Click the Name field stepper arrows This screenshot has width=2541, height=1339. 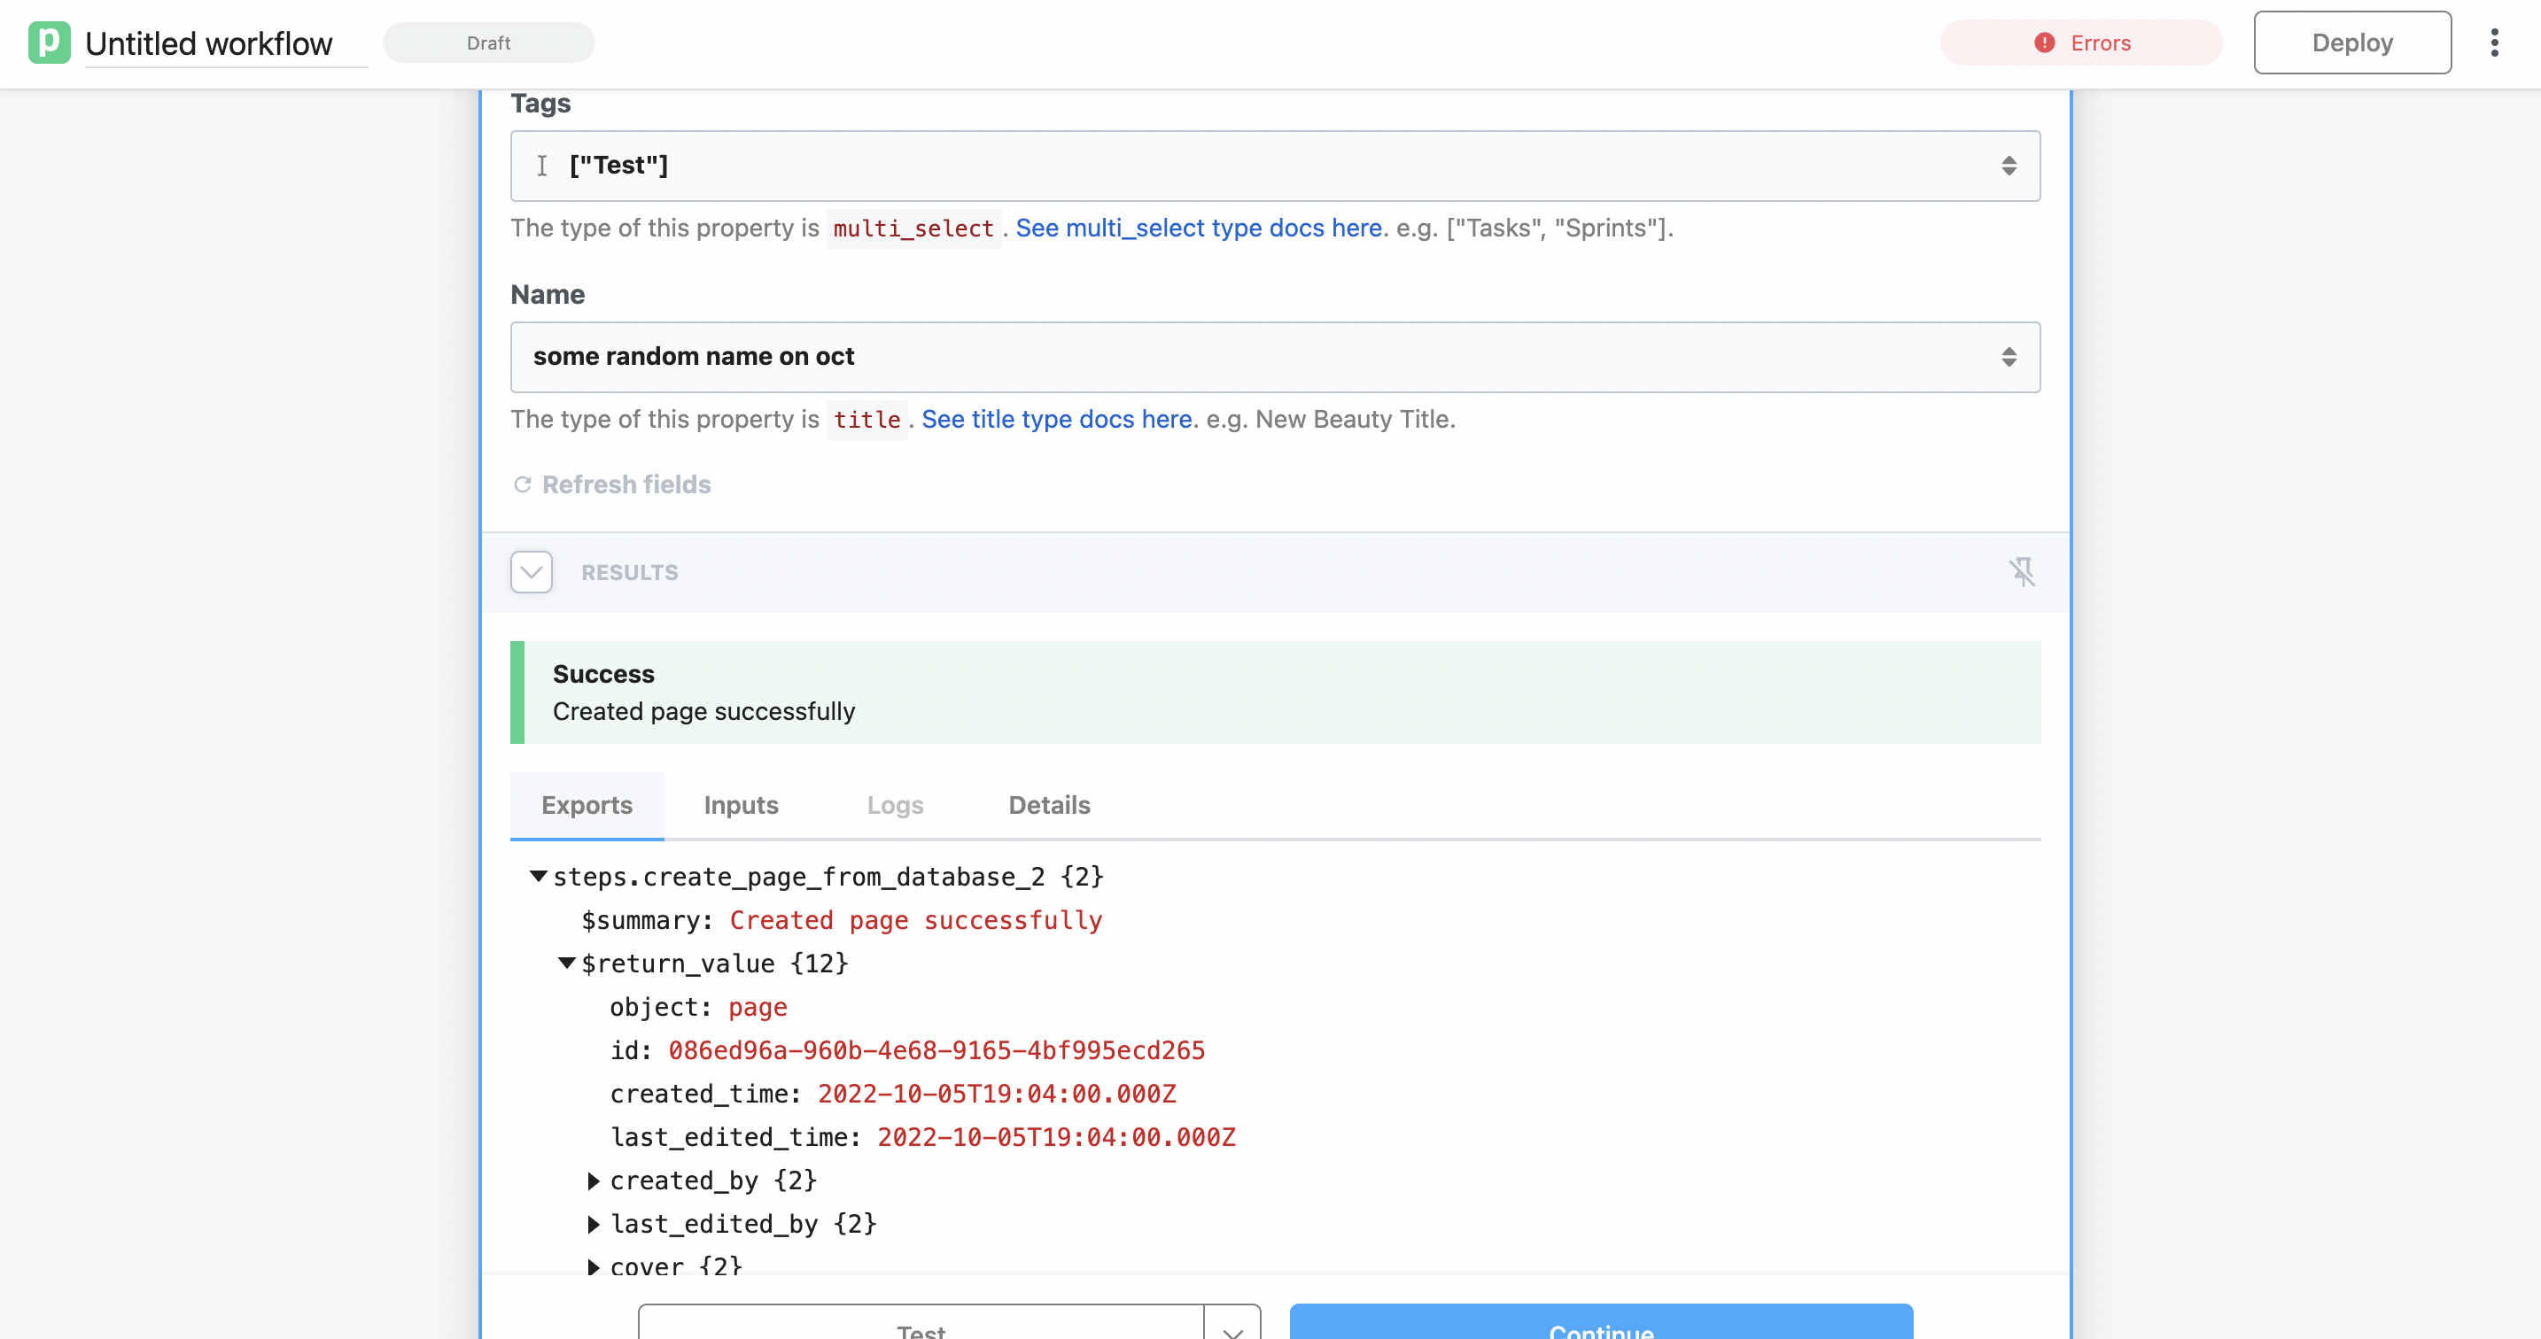tap(2009, 357)
